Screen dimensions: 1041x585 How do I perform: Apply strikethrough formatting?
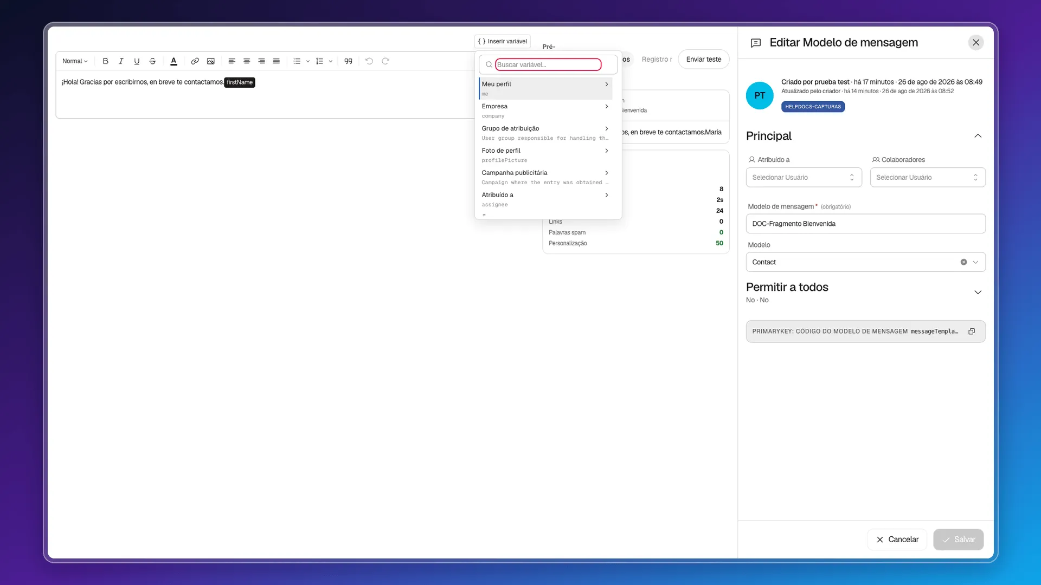tap(152, 61)
